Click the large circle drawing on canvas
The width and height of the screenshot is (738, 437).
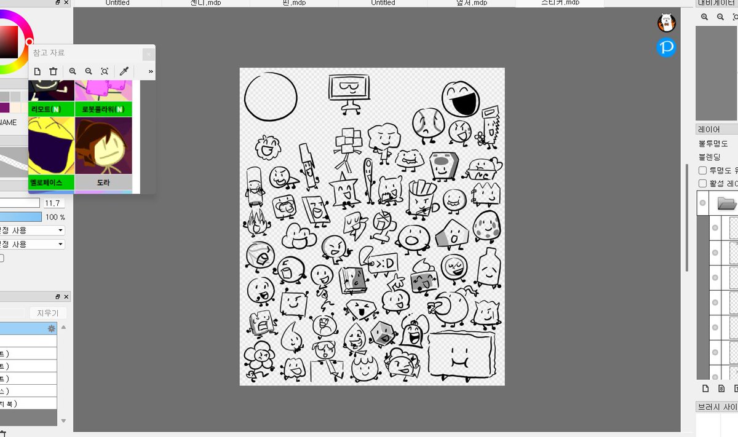coord(271,96)
